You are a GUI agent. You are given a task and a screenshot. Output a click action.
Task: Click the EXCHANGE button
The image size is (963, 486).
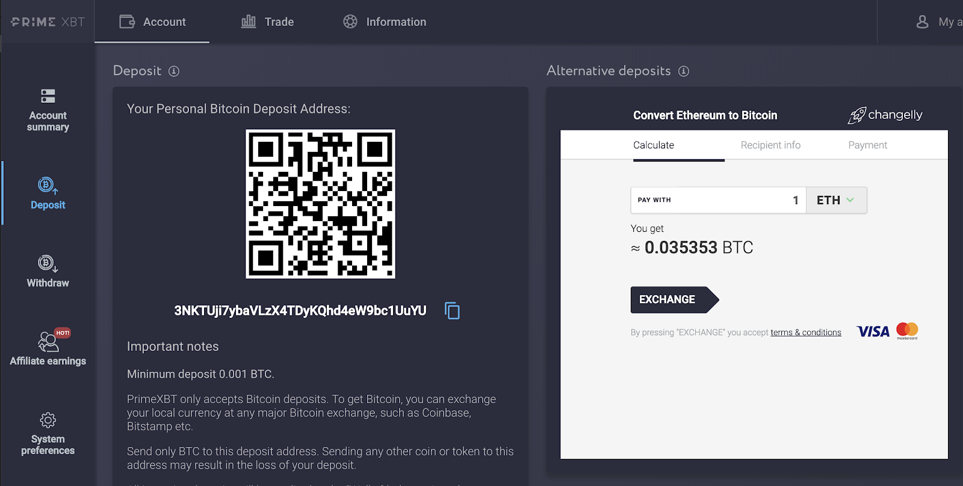674,300
